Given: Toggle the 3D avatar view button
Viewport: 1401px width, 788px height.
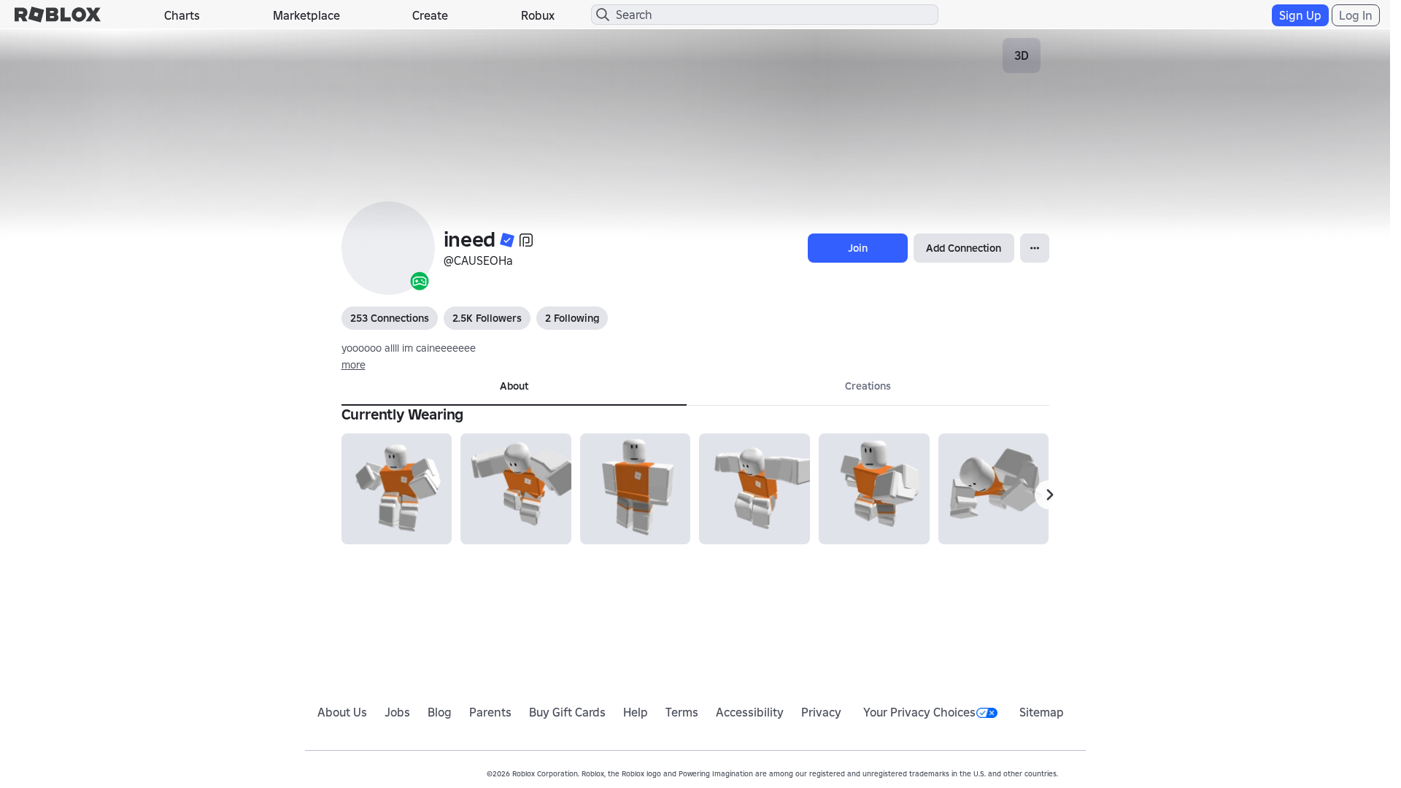Looking at the screenshot, I should (x=1022, y=55).
